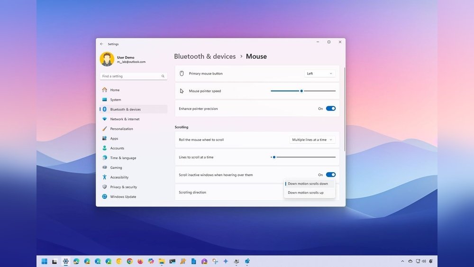Turn off Scroll inactive windows toggle
Screen dimensions: 474x267
pos(330,175)
